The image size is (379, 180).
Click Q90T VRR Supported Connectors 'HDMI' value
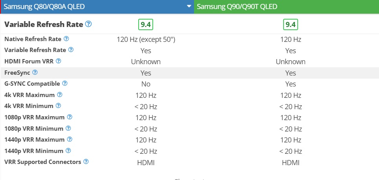[x=291, y=163]
